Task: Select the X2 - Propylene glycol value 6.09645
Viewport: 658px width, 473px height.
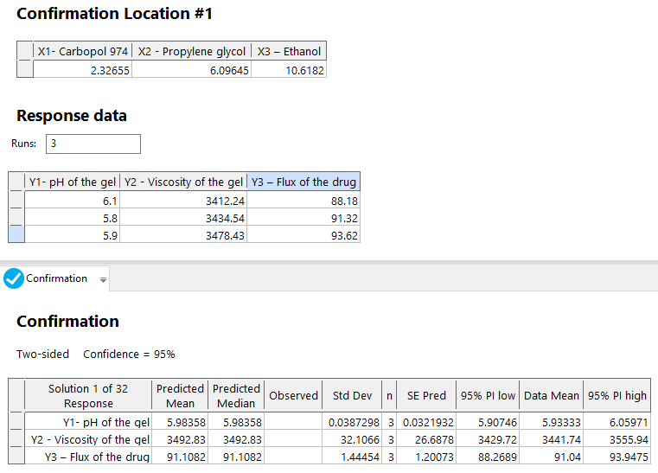Action: [x=192, y=70]
